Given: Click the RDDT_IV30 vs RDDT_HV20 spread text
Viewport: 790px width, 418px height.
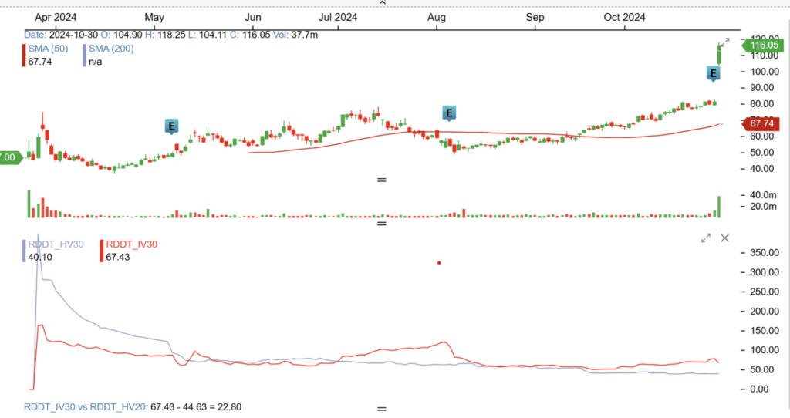Looking at the screenshot, I should [x=133, y=407].
